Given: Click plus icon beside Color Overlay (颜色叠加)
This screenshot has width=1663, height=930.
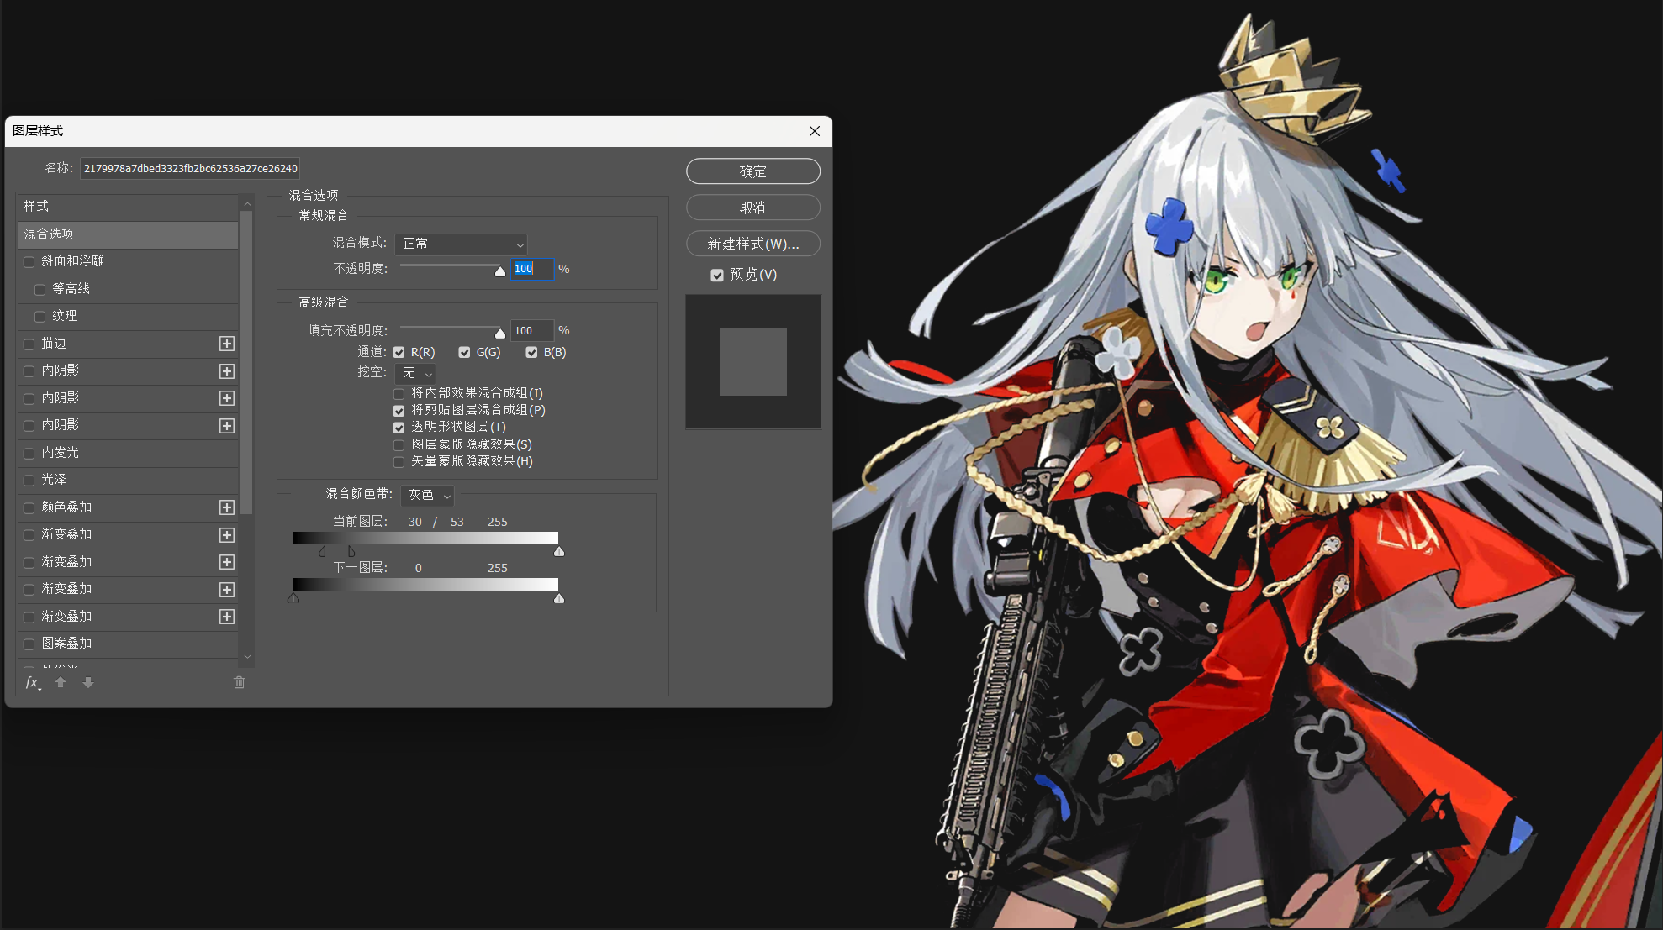Looking at the screenshot, I should point(226,507).
